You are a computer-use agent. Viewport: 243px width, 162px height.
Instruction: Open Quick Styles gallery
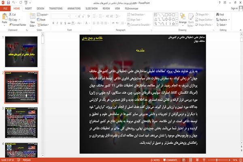tap(190, 20)
